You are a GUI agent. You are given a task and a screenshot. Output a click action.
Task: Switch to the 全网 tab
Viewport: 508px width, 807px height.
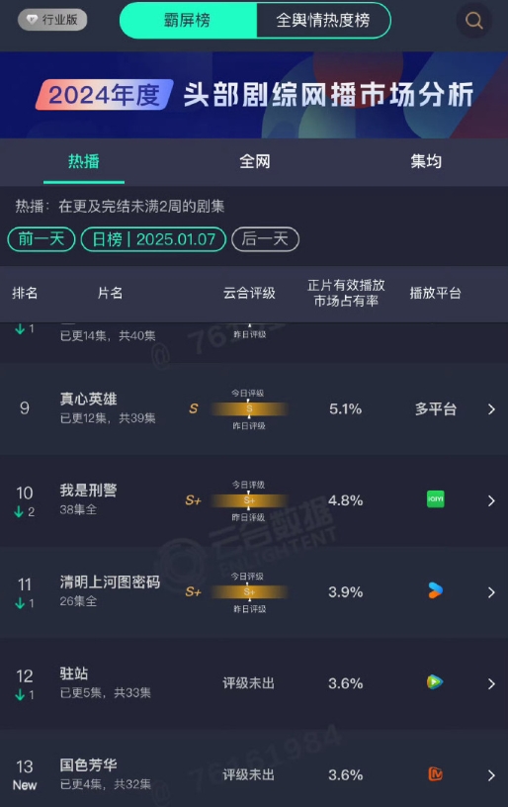pos(255,161)
